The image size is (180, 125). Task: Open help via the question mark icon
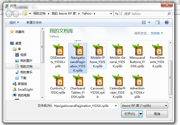(x=166, y=22)
